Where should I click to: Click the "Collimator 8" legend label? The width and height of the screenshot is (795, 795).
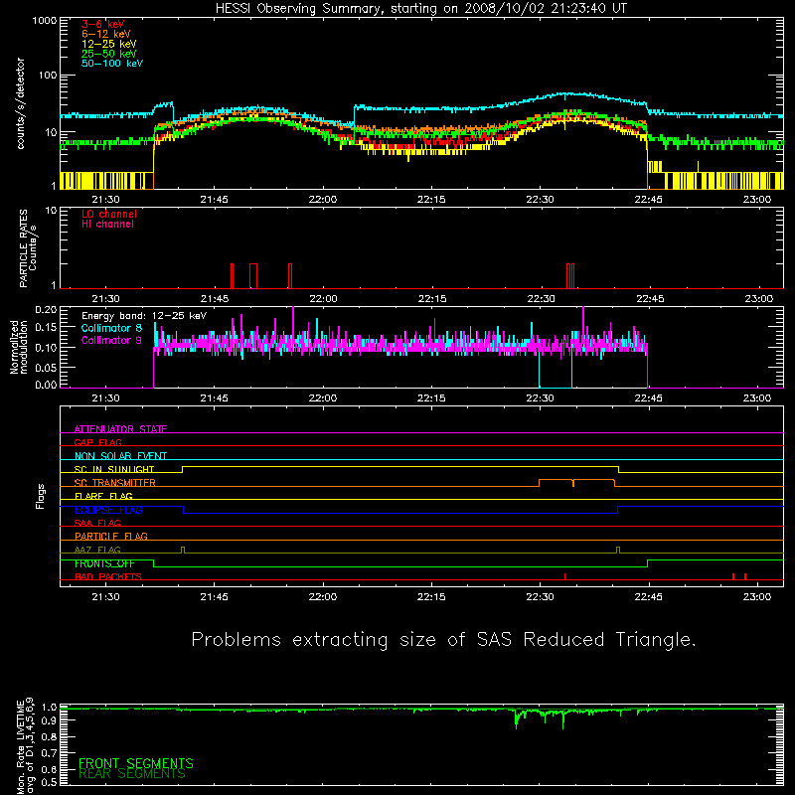point(111,328)
